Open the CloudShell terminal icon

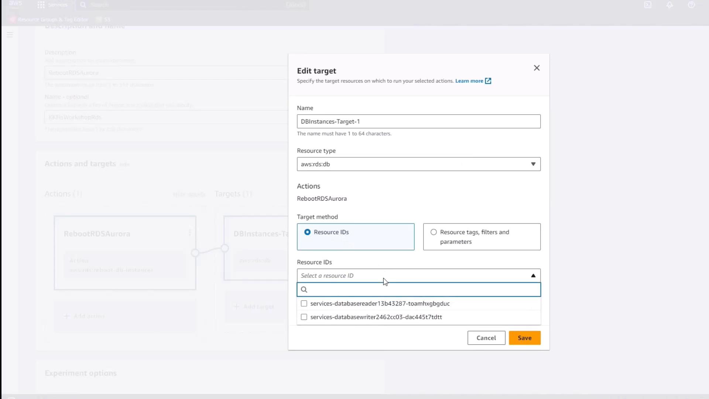[x=648, y=5]
